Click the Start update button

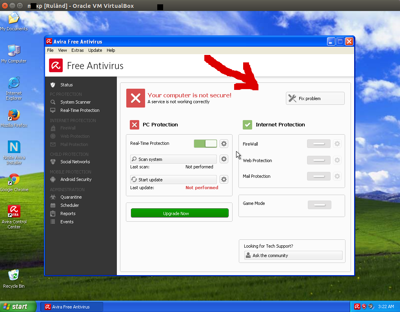tap(173, 179)
